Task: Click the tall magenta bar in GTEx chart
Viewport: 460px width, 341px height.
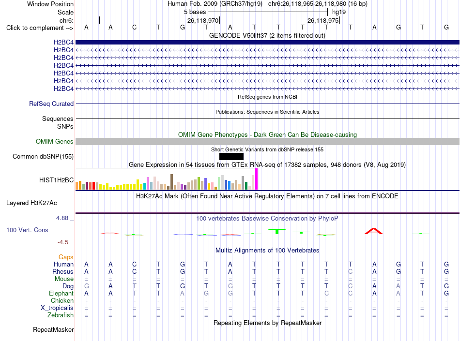Action: pyautogui.click(x=257, y=179)
